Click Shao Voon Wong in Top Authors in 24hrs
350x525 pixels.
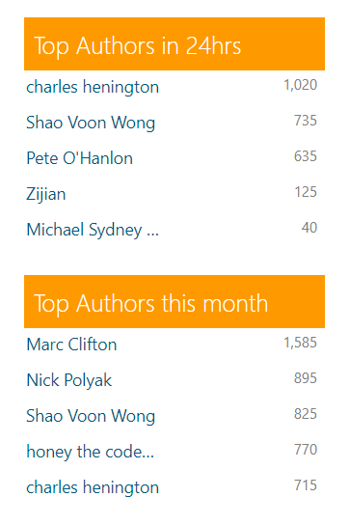[x=91, y=123]
